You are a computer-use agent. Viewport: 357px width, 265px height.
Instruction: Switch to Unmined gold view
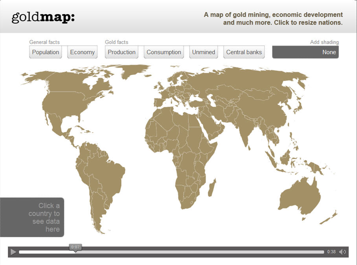tap(203, 52)
